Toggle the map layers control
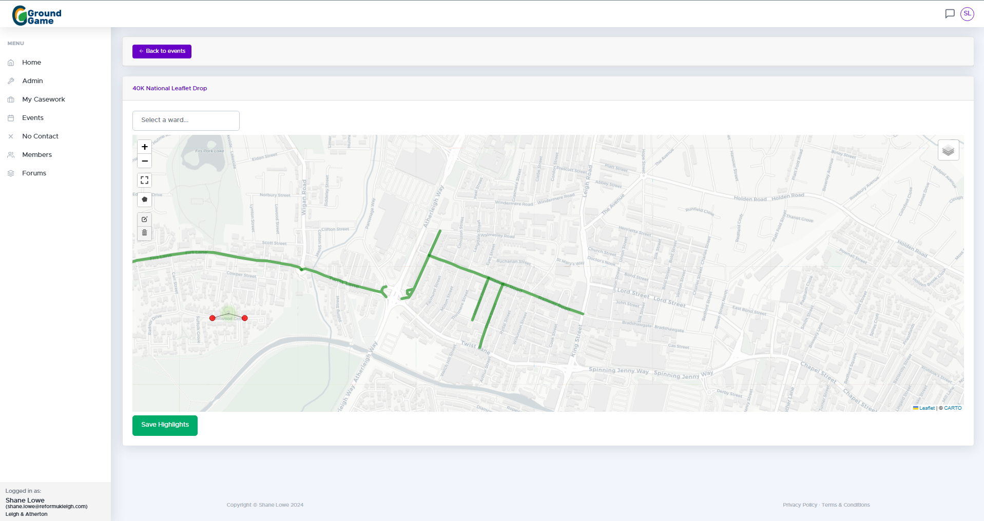The image size is (984, 521). point(948,150)
